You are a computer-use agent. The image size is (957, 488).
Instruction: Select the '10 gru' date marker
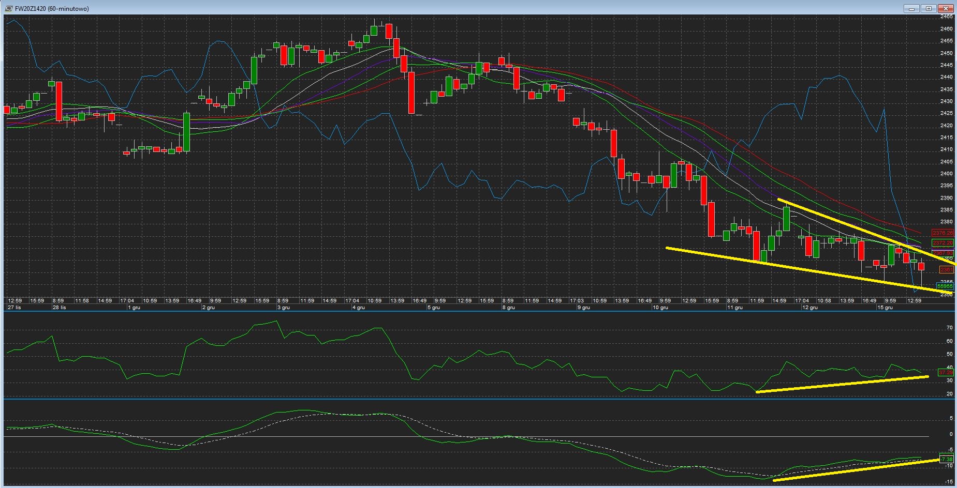click(x=660, y=308)
